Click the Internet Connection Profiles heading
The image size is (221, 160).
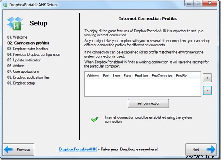148,18
